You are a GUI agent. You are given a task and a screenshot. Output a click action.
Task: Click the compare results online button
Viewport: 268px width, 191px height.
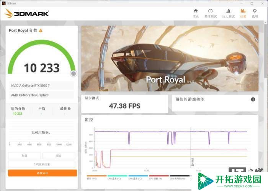coord(41,164)
